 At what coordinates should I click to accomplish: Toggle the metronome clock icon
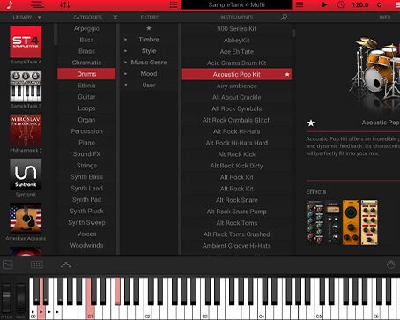coord(341,4)
